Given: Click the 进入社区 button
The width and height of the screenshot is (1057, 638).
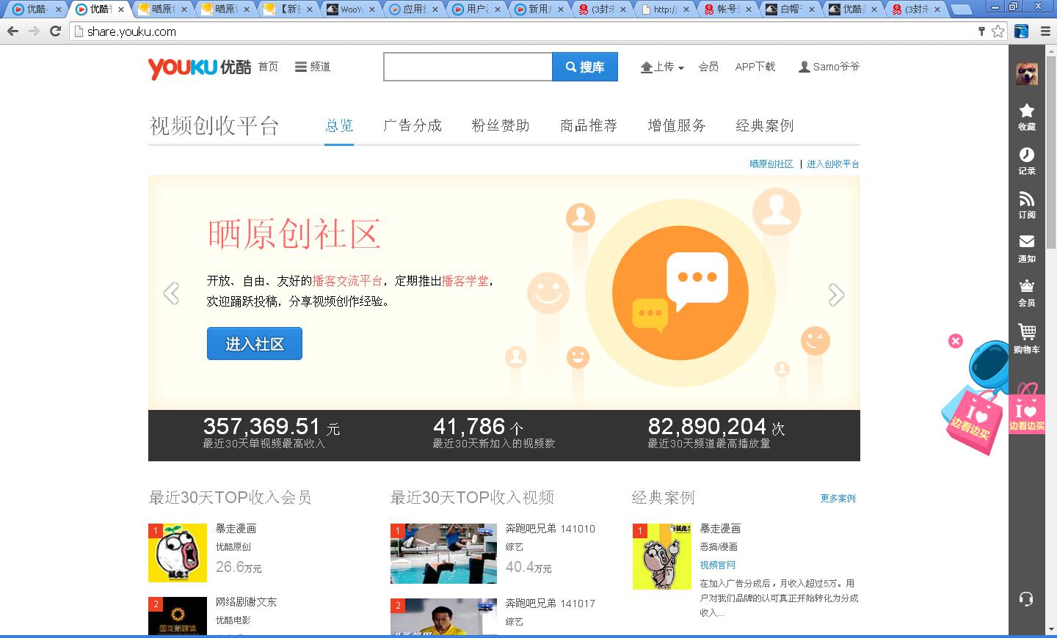Looking at the screenshot, I should 255,343.
